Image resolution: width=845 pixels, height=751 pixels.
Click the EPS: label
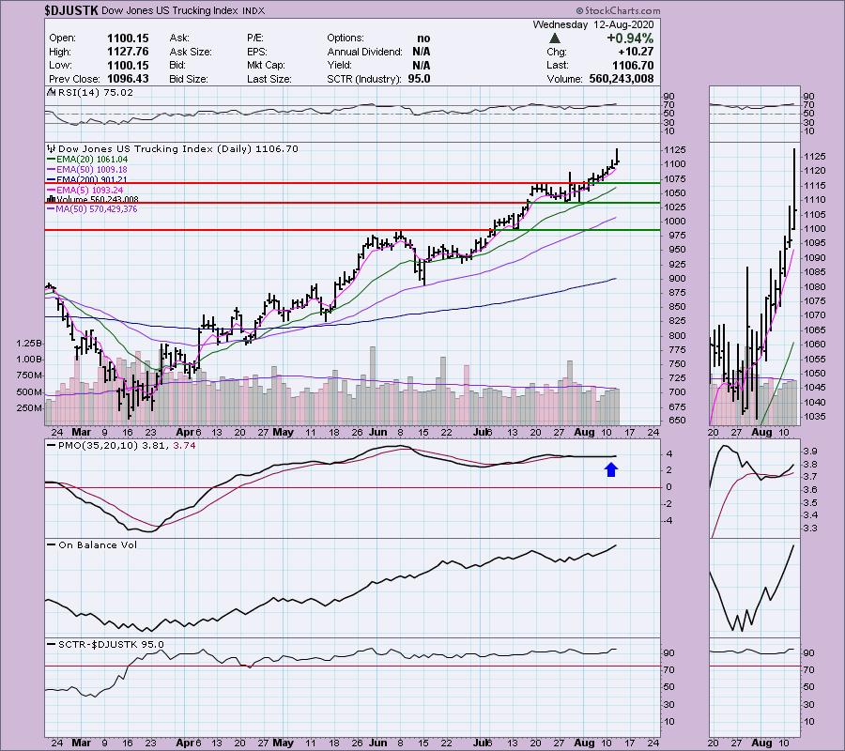256,52
